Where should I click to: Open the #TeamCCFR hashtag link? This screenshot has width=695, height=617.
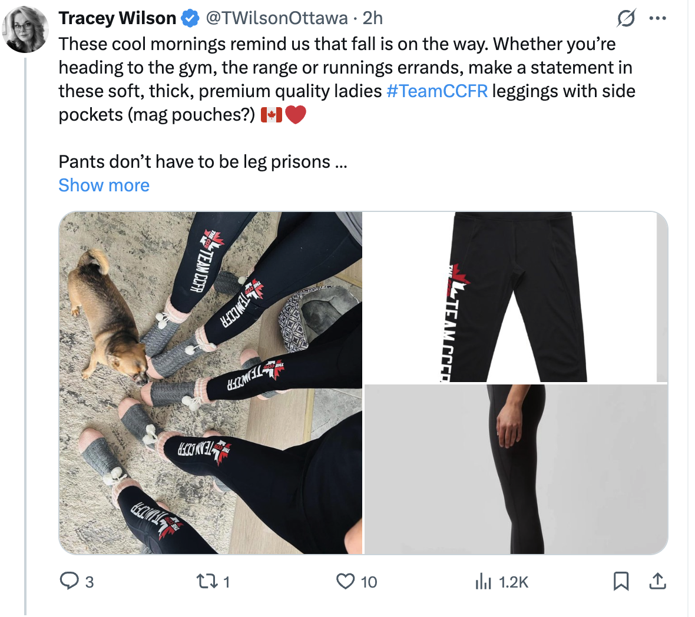437,91
